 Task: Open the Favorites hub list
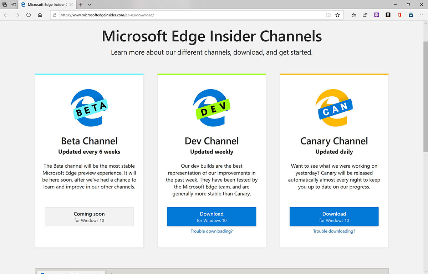(354, 15)
